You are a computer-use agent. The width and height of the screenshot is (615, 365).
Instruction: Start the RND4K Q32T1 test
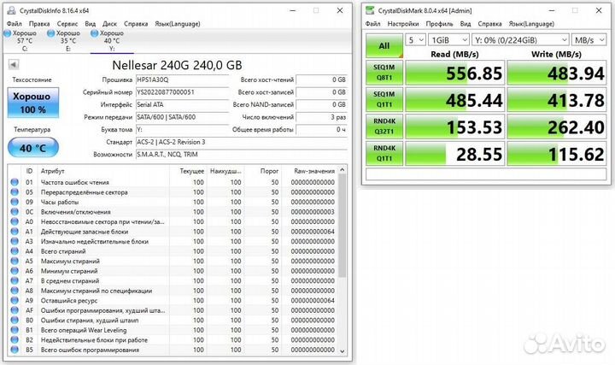384,127
